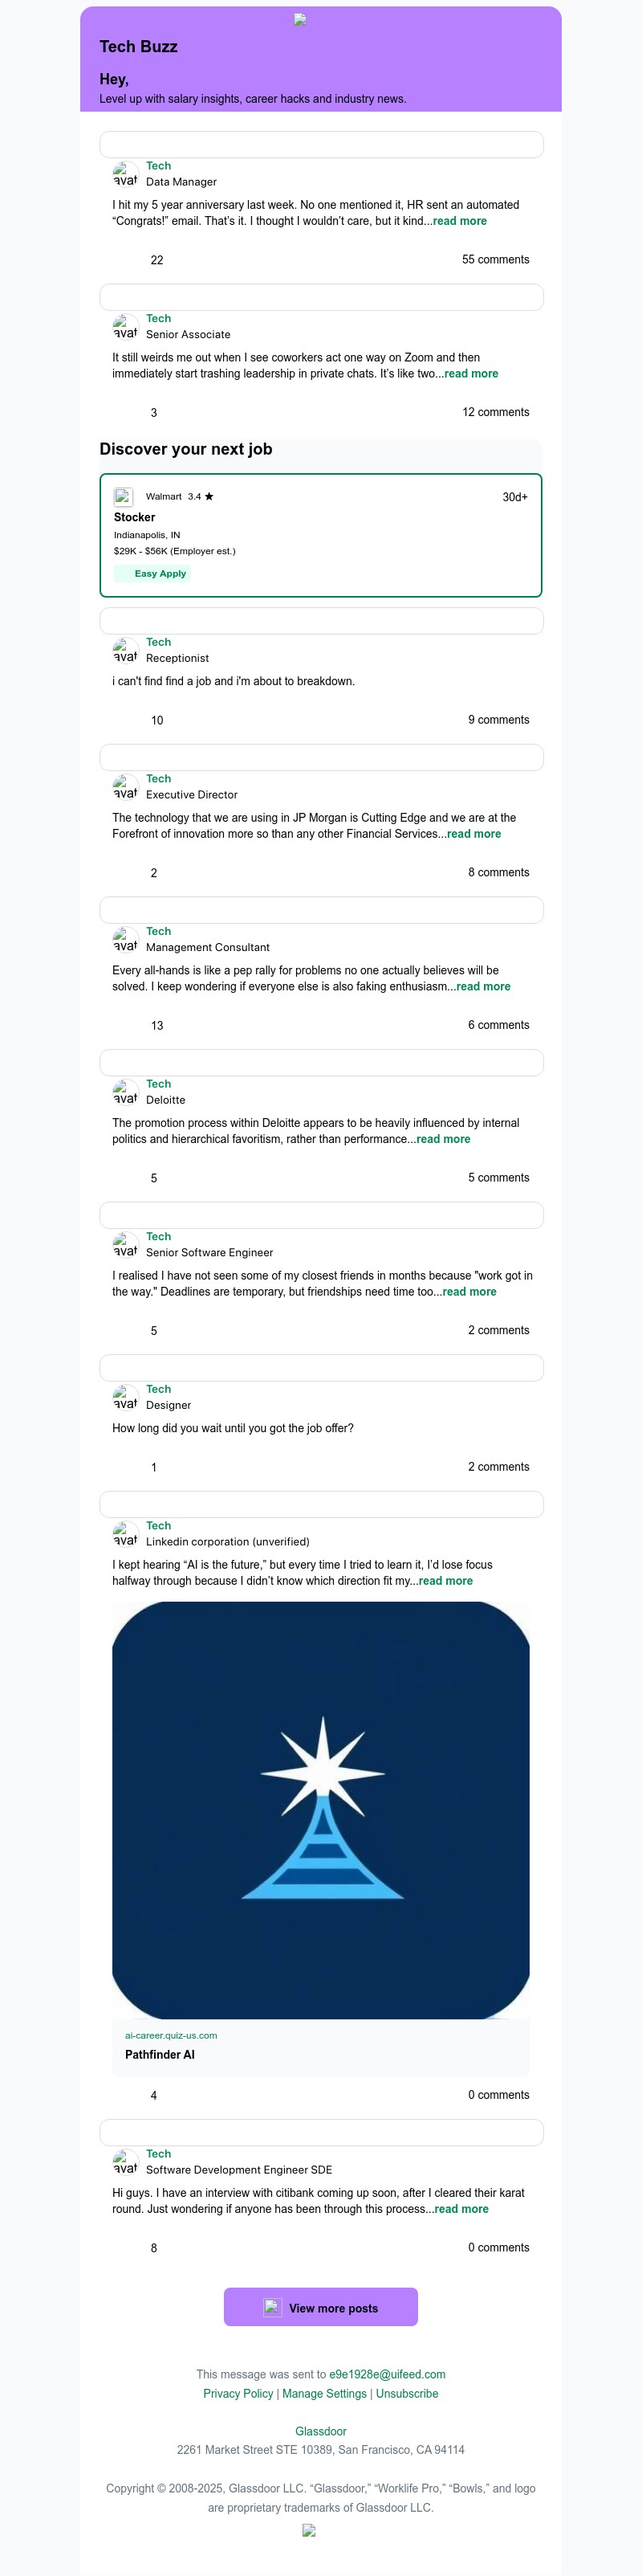Open the Pathfinder AI image preview
This screenshot has width=642, height=2576.
tap(320, 1810)
